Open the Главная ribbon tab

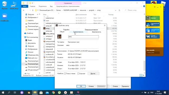click(32, 6)
